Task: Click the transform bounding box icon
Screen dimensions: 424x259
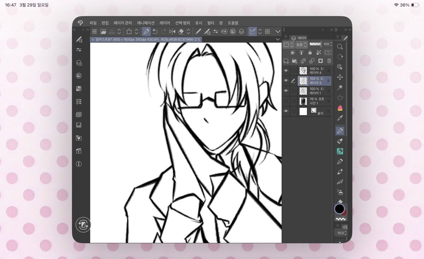Action: coord(129,31)
